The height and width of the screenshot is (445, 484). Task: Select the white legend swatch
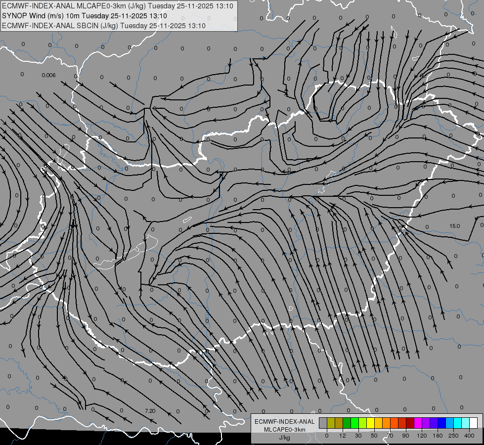tap(473, 423)
